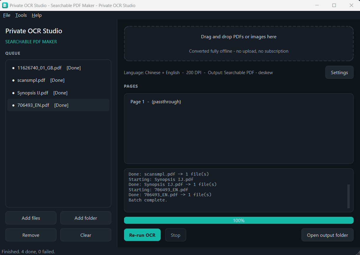Click the 'Starting: Synopsis IJ.pdf' log line
This screenshot has width=360, height=255.
click(x=161, y=179)
